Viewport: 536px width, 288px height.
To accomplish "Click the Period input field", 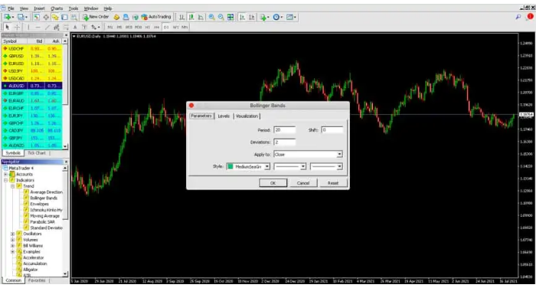I will (x=284, y=130).
